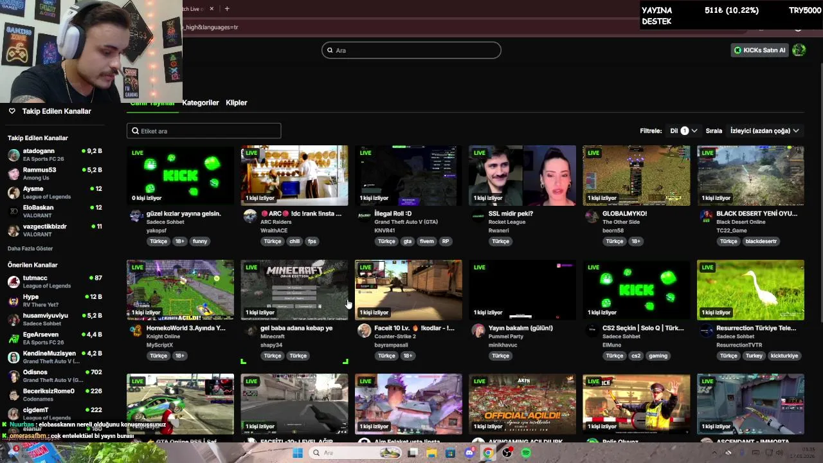This screenshot has width=823, height=463.
Task: Open a new browser tab
Action: tap(227, 9)
